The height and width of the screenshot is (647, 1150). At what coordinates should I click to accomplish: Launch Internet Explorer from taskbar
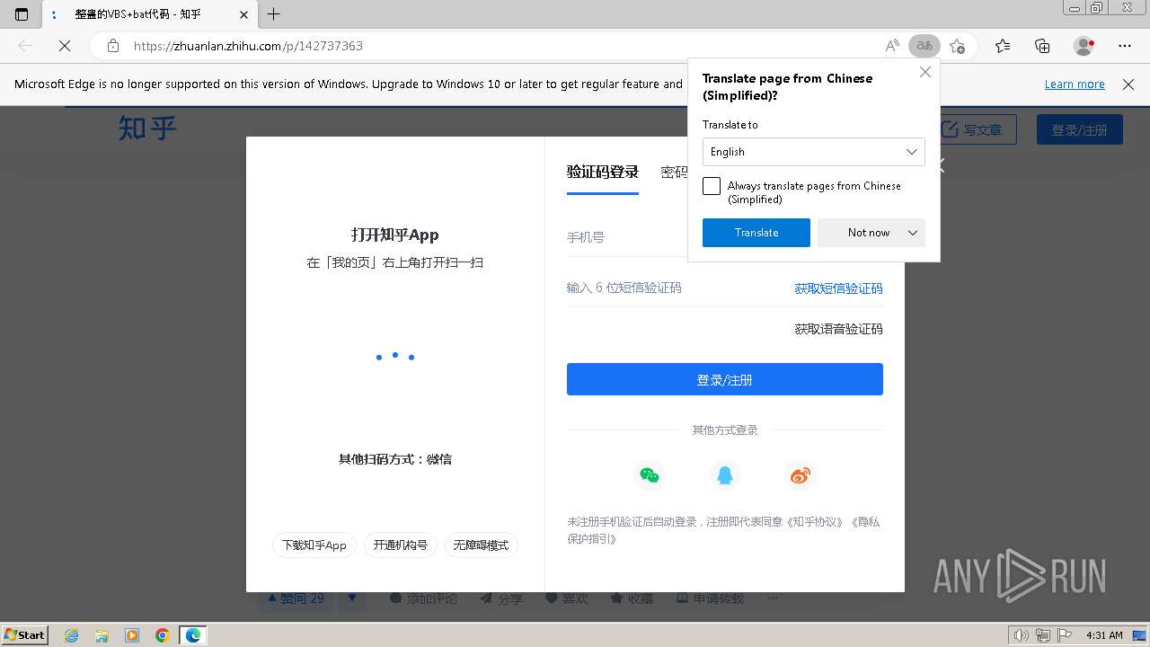(x=72, y=635)
